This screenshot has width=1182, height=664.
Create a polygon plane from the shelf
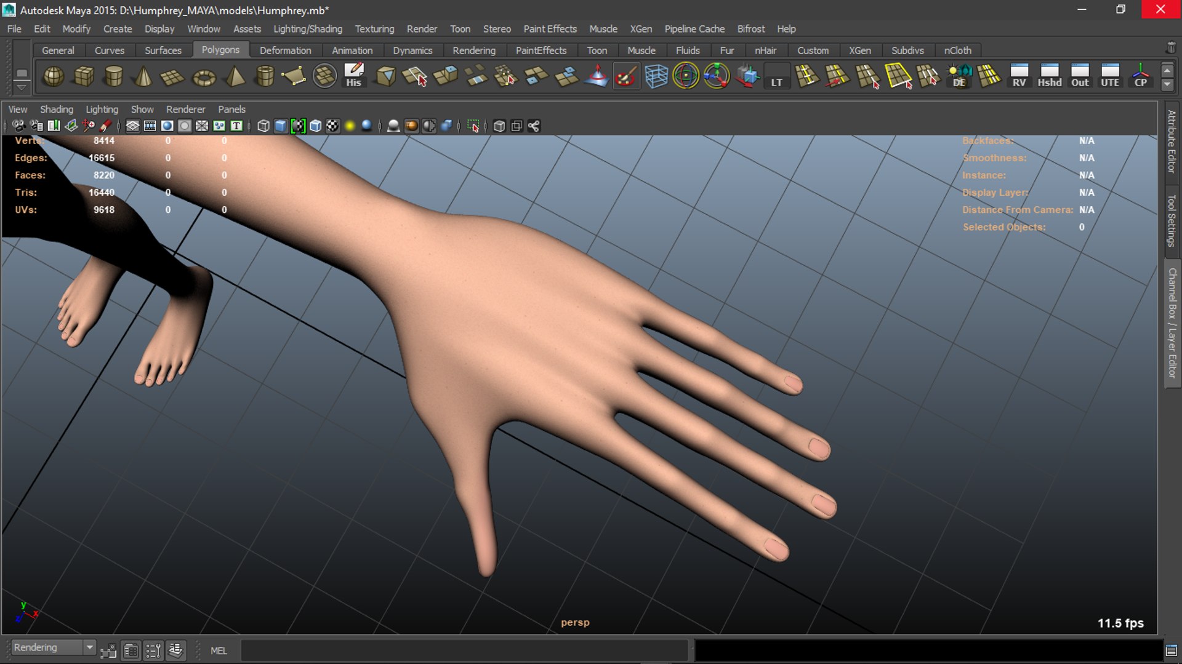(173, 76)
